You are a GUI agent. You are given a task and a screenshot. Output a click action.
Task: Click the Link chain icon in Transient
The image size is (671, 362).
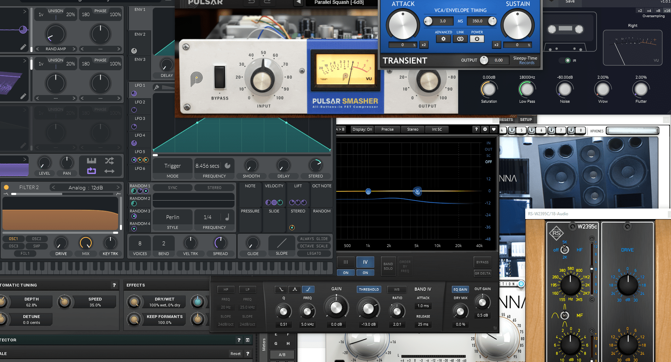460,39
